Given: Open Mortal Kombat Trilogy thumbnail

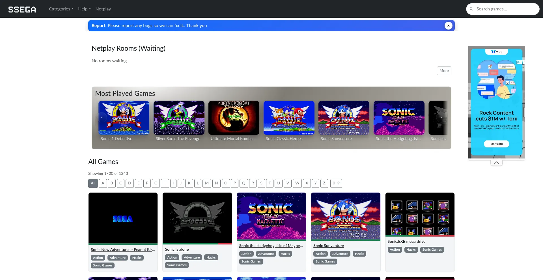Looking at the screenshot, I should 234,118.
